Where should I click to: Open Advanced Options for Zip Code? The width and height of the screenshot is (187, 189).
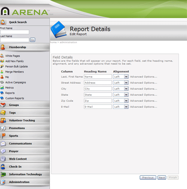tap(144, 101)
